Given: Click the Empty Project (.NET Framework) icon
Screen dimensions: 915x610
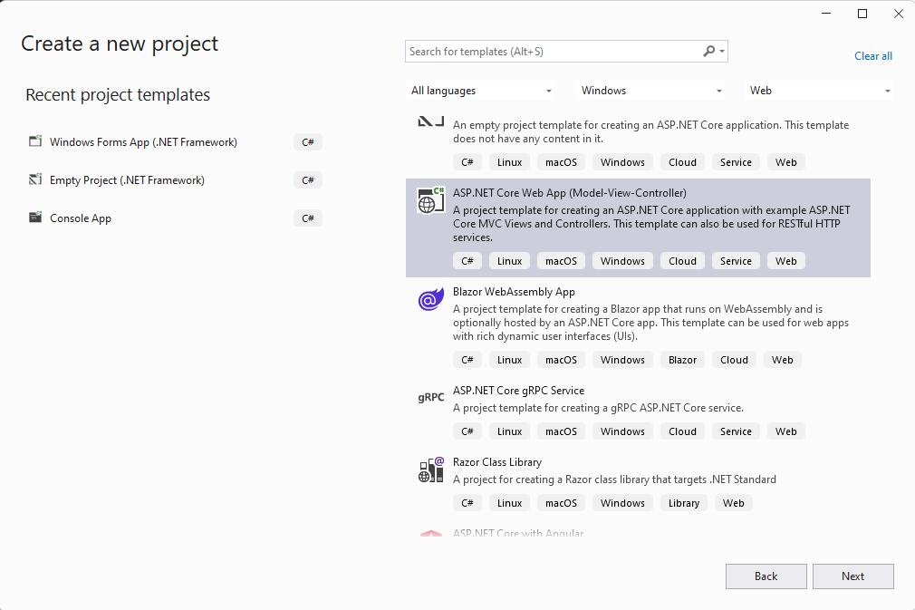Looking at the screenshot, I should (x=35, y=179).
